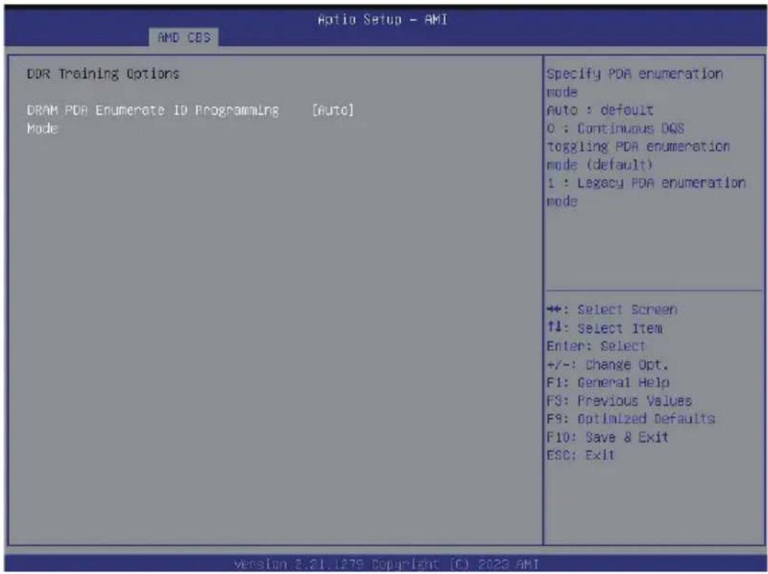
Task: Click the 'F10: Save & Exit' hint
Action: 607,437
